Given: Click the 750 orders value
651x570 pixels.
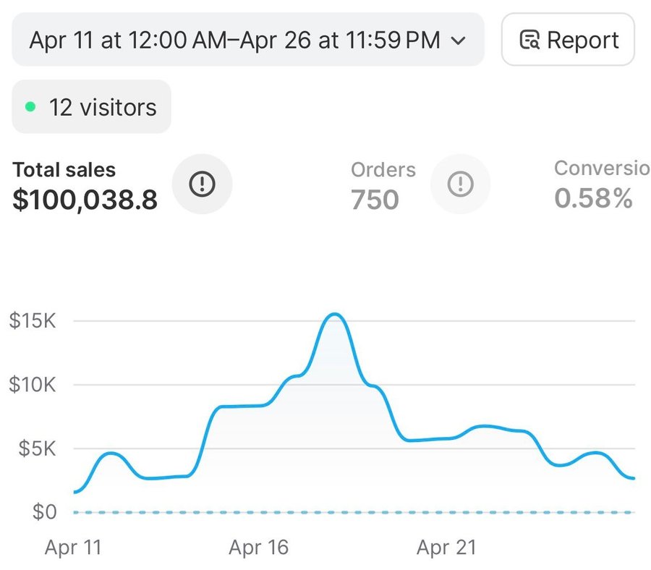Looking at the screenshot, I should (x=375, y=200).
